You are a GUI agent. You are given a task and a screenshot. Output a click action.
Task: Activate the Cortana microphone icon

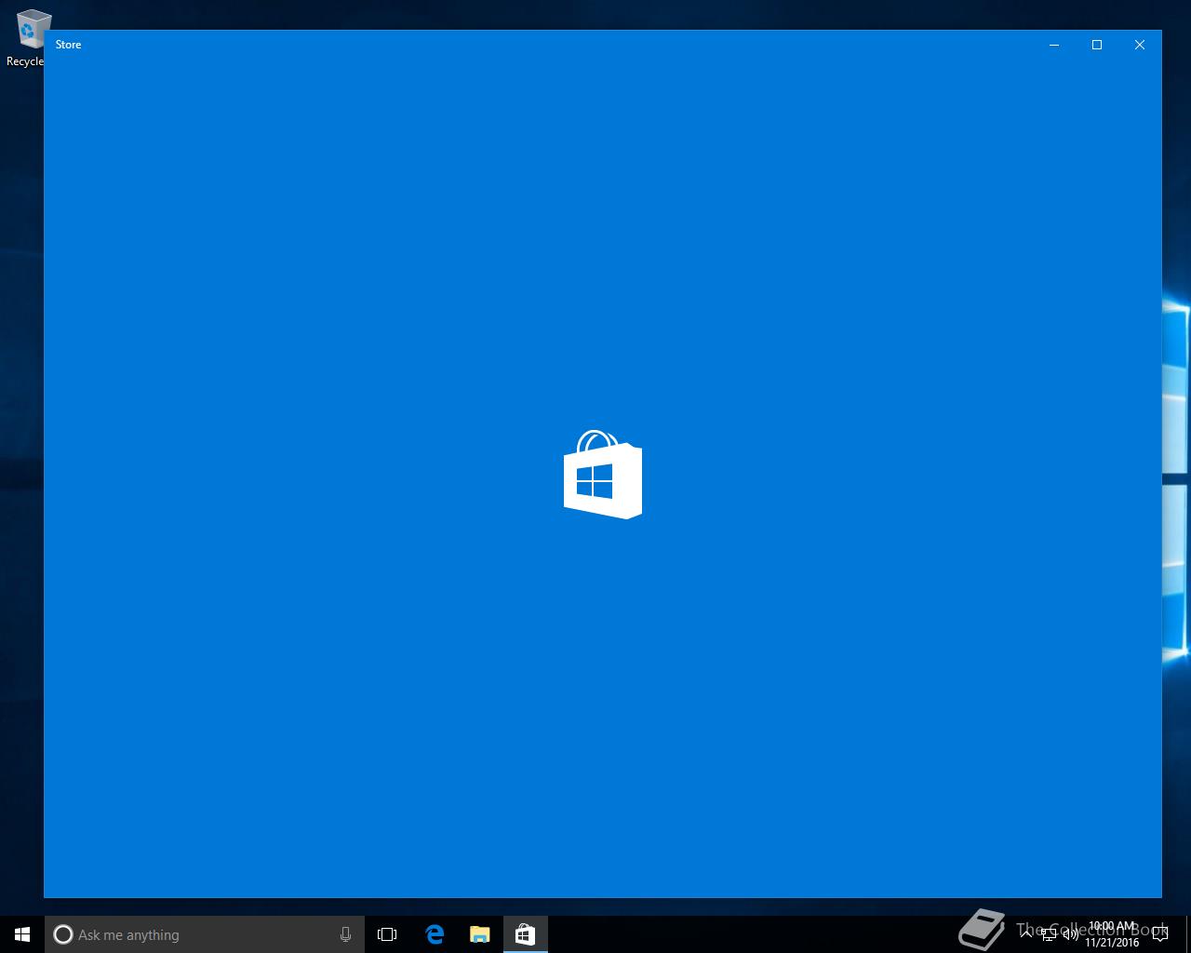[x=345, y=934]
